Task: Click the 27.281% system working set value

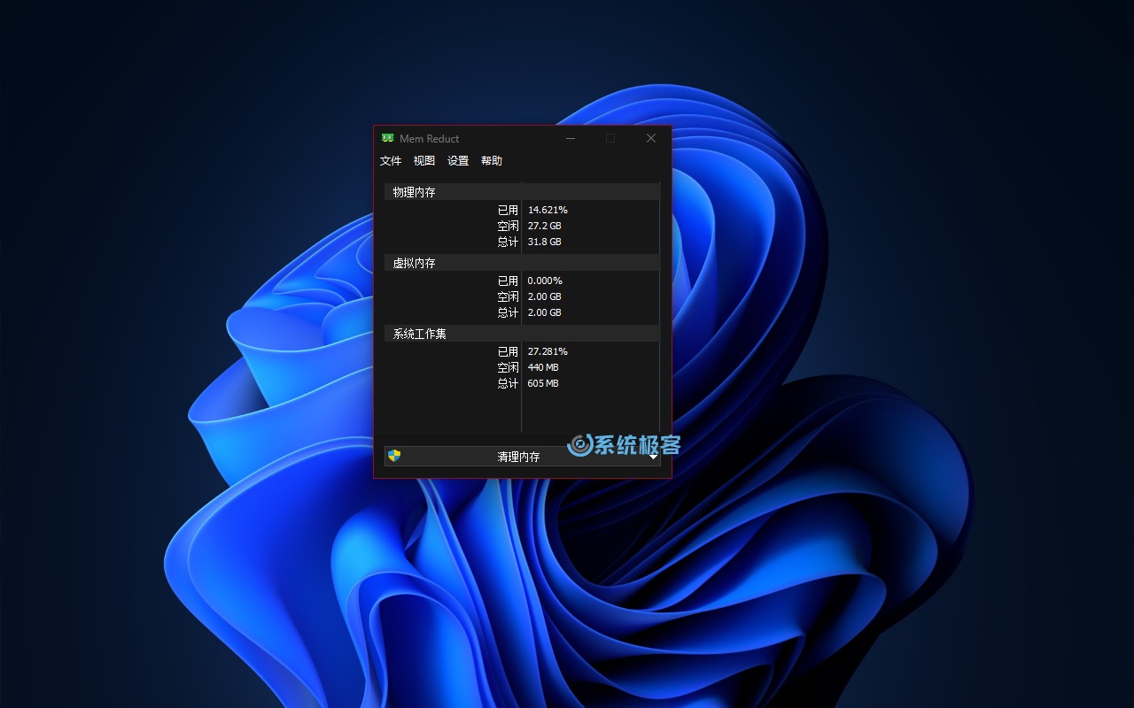Action: click(548, 351)
